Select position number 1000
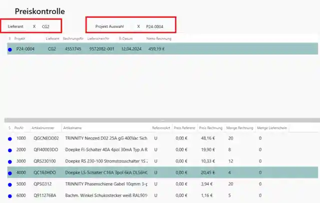Image resolution: width=320 pixels, height=203 pixels. click(x=21, y=138)
